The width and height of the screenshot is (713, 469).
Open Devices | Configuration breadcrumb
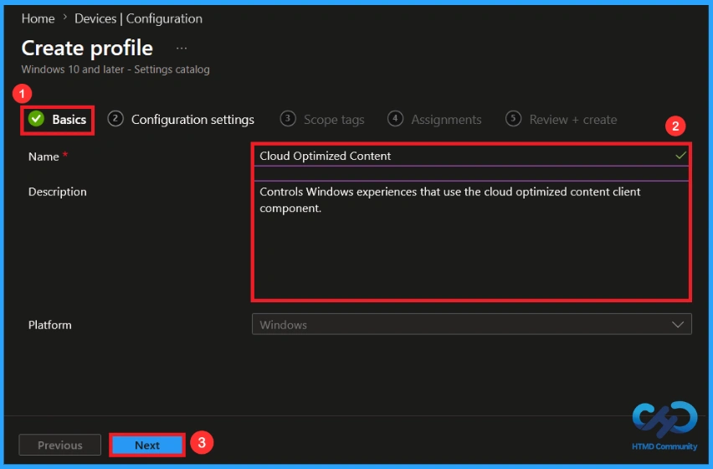[138, 18]
